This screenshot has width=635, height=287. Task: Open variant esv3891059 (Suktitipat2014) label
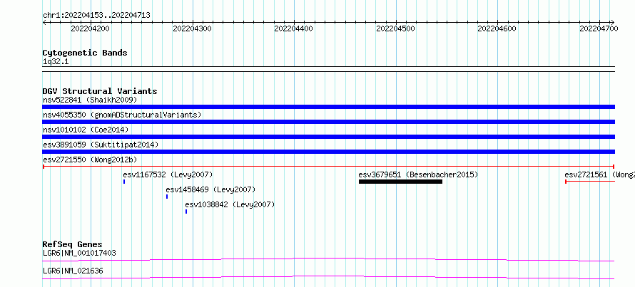pos(101,145)
